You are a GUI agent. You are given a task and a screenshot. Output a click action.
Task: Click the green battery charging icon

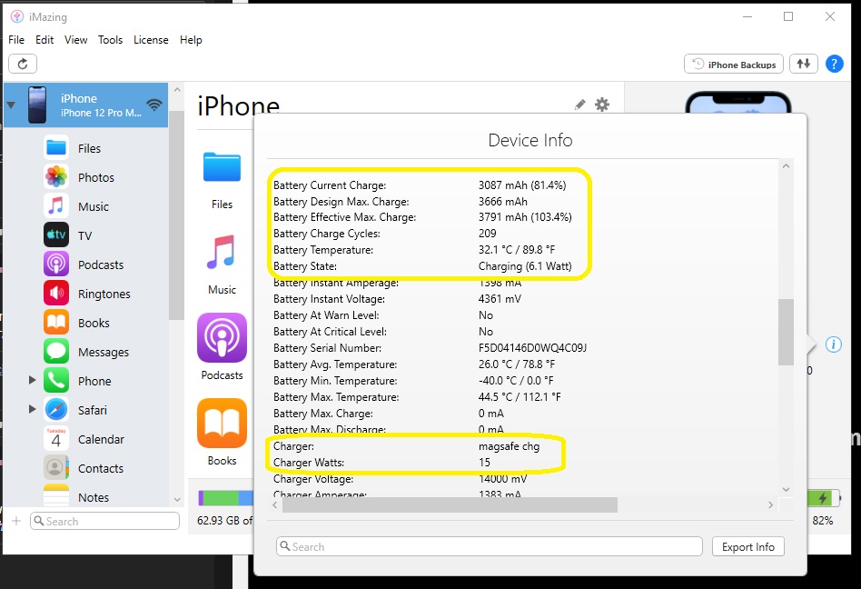(823, 498)
